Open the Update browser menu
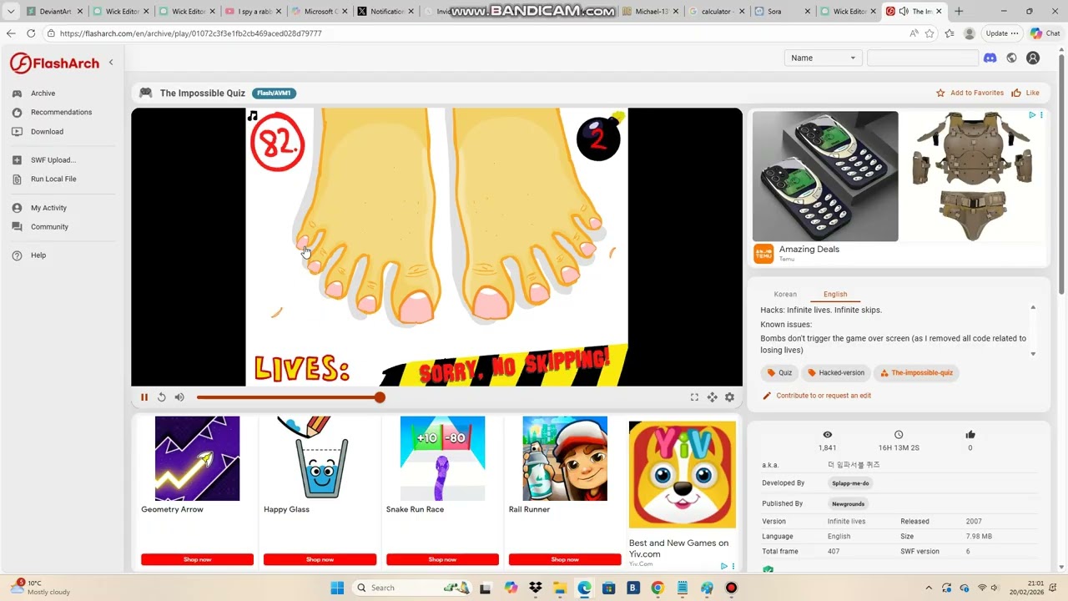1068x601 pixels. (x=1002, y=33)
